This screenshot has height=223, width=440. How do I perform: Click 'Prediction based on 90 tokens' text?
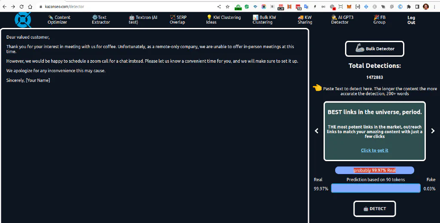pos(376,180)
